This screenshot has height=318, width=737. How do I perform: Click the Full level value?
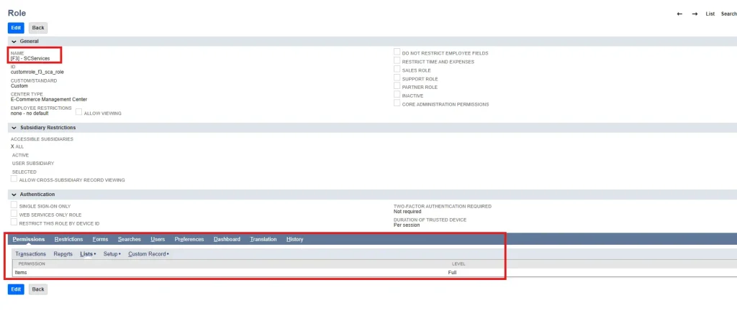point(452,272)
